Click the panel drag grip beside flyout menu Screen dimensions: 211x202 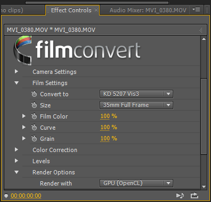pos(207,10)
